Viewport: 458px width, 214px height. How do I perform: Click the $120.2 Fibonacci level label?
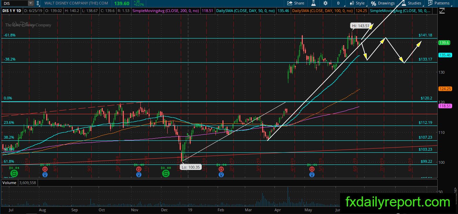[426, 98]
